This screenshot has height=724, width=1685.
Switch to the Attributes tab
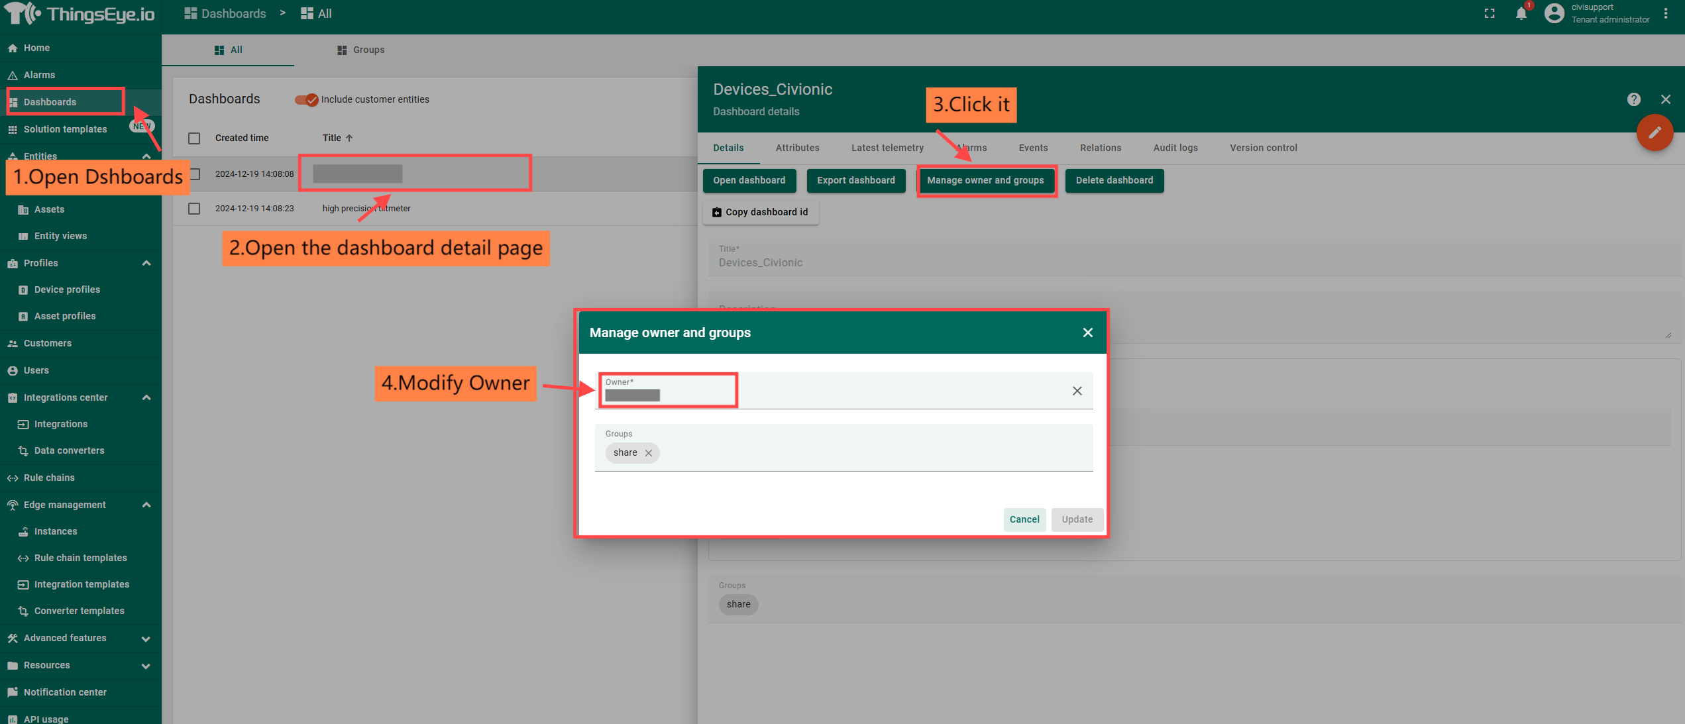[x=797, y=148]
